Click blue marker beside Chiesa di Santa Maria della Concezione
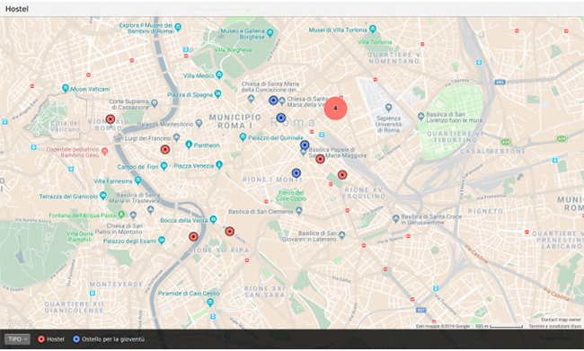The height and width of the screenshot is (351, 584). tap(273, 101)
